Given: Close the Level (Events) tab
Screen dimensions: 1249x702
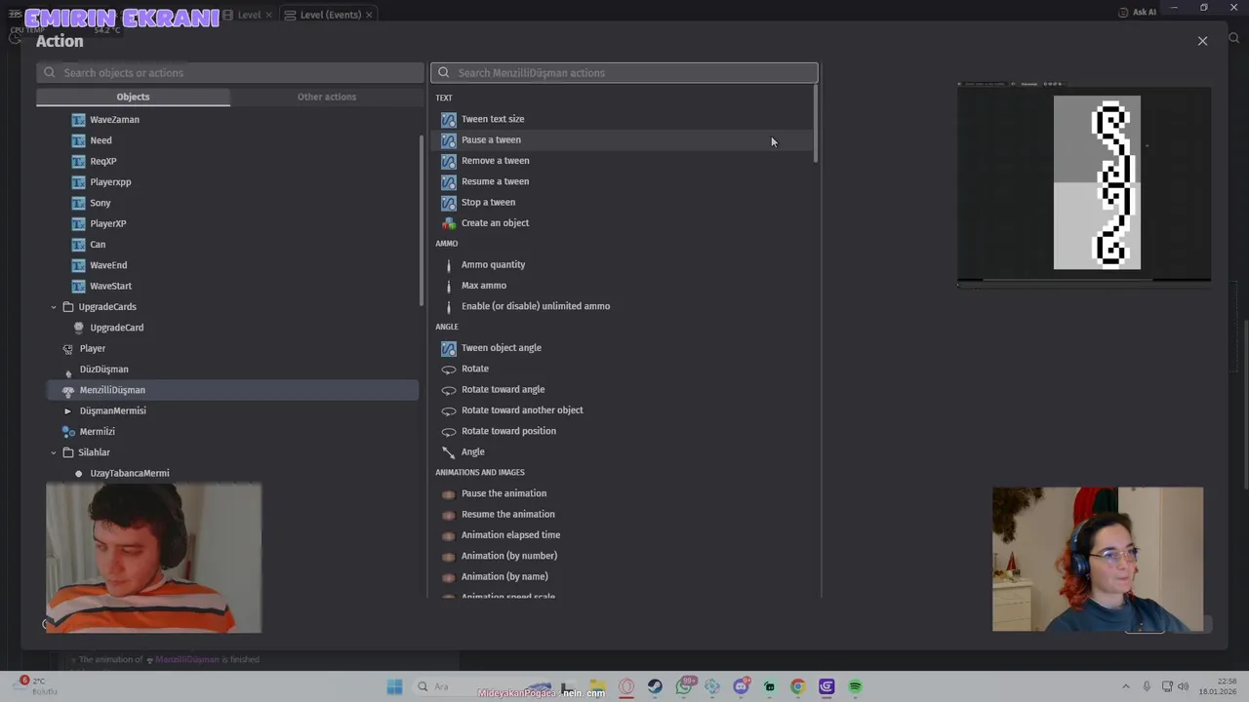Looking at the screenshot, I should (369, 15).
